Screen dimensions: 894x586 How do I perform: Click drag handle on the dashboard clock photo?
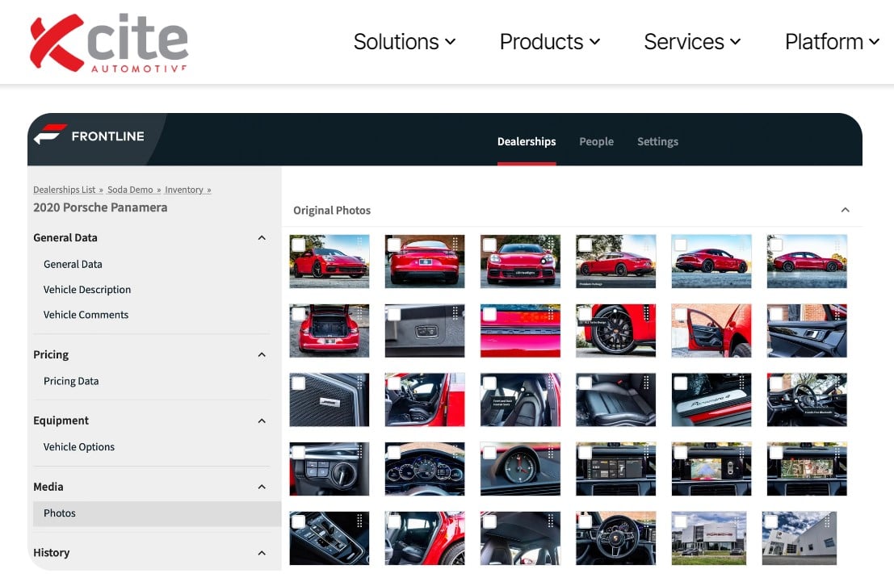click(551, 452)
